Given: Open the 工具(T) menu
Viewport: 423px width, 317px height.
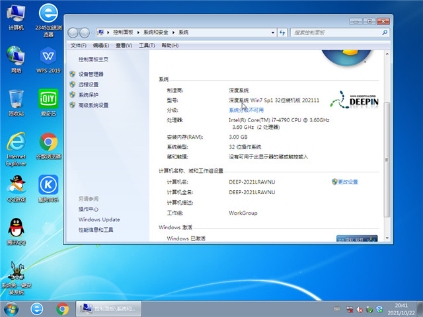Looking at the screenshot, I should pyautogui.click(x=147, y=46).
